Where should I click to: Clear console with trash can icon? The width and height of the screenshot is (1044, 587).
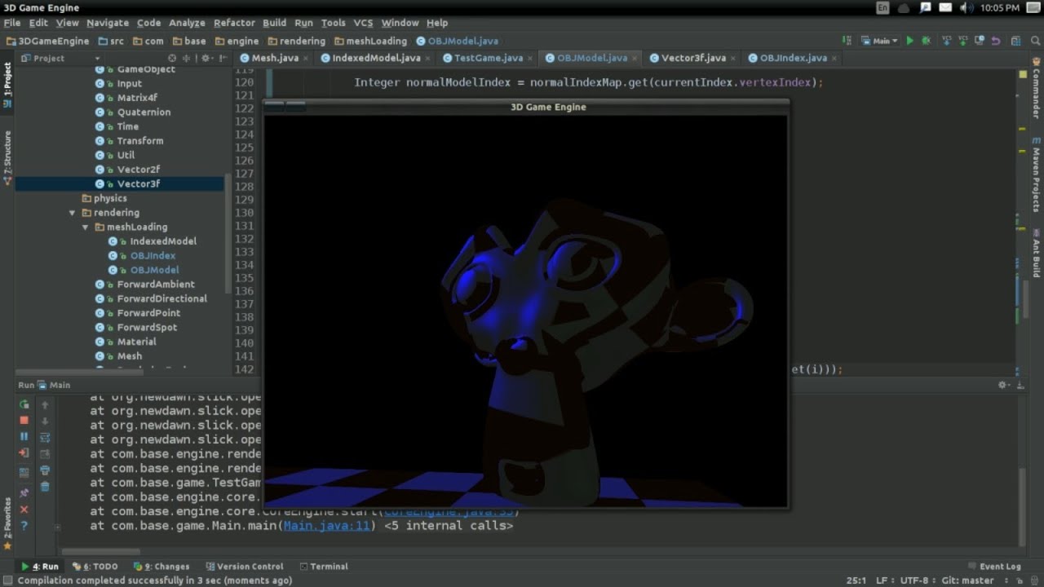45,487
